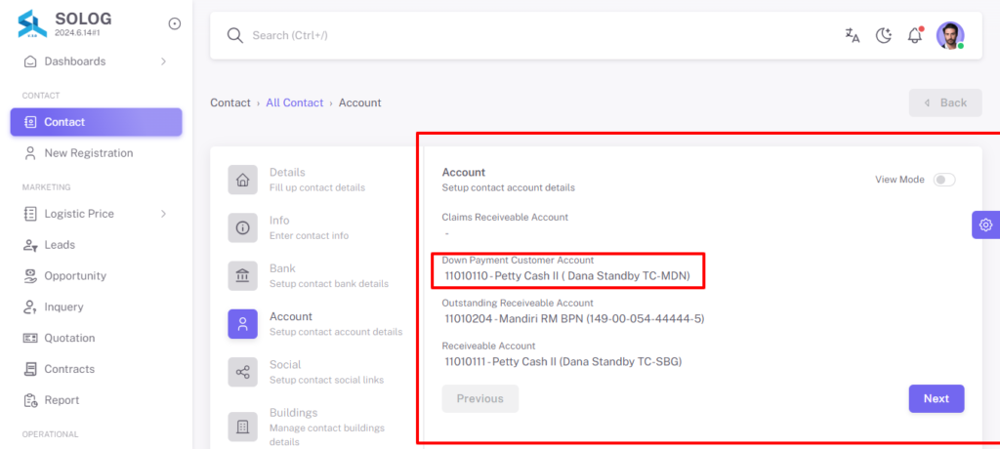Open New Registration in sidebar
This screenshot has width=1000, height=449.
coord(96,153)
